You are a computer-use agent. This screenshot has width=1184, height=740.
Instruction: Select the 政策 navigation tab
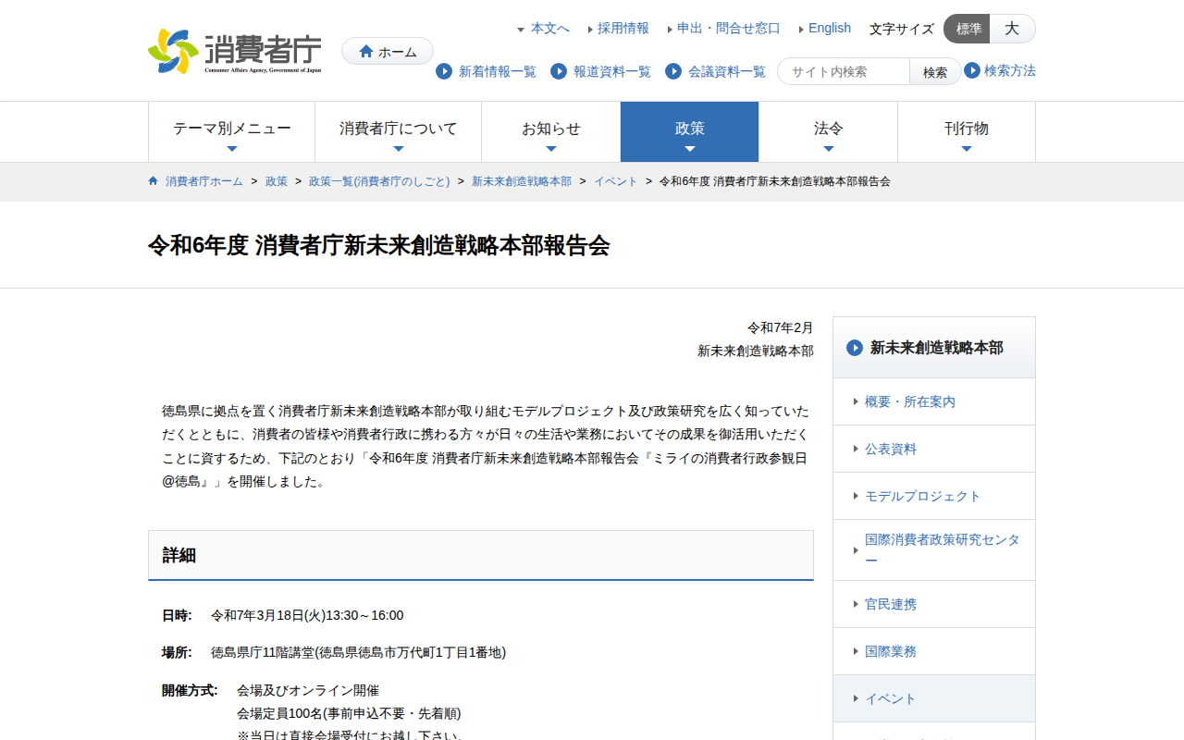pos(689,131)
